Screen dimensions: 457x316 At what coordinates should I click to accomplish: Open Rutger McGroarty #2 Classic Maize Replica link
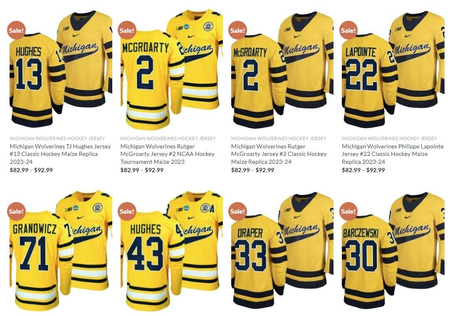[279, 154]
